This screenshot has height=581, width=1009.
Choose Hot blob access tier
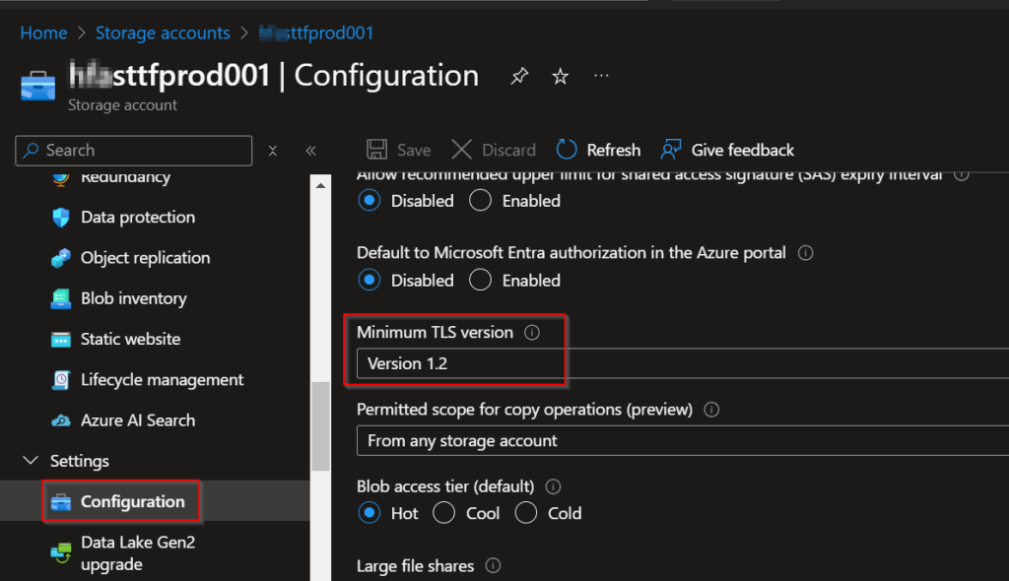click(370, 513)
